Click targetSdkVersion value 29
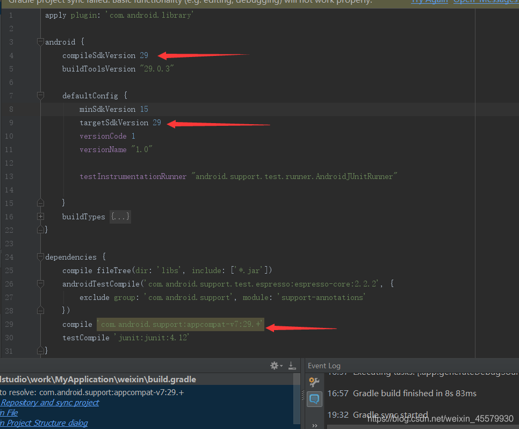519x429 pixels. [157, 123]
